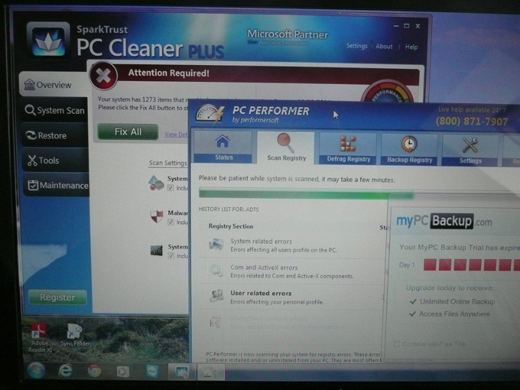Open Internet Explorer from the taskbar
The image size is (520, 390).
coord(65,371)
